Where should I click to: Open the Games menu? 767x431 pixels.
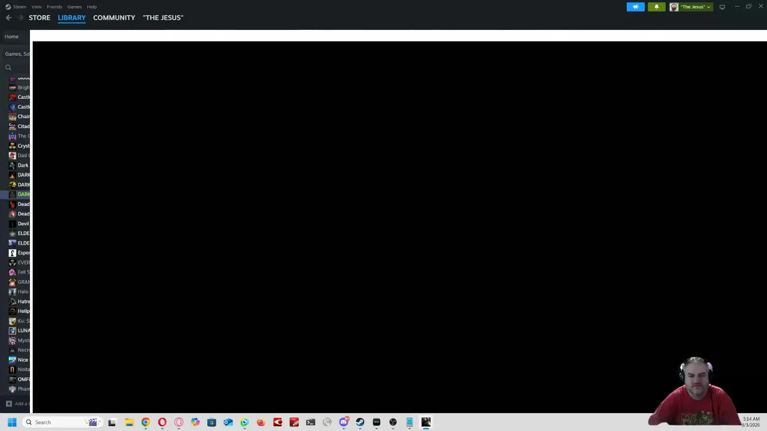pos(74,7)
